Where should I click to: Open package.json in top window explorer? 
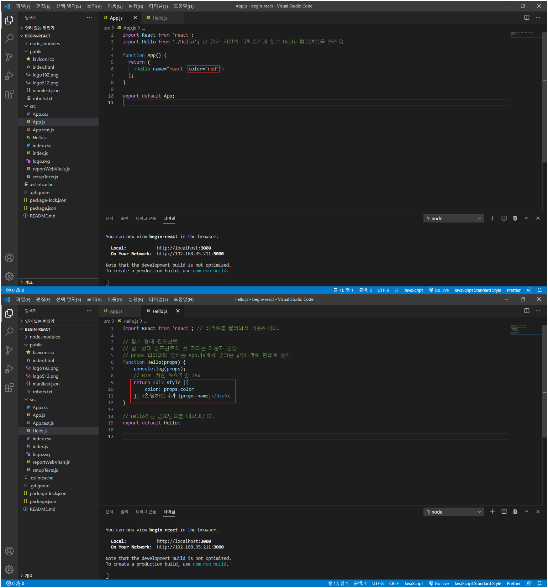59,208
